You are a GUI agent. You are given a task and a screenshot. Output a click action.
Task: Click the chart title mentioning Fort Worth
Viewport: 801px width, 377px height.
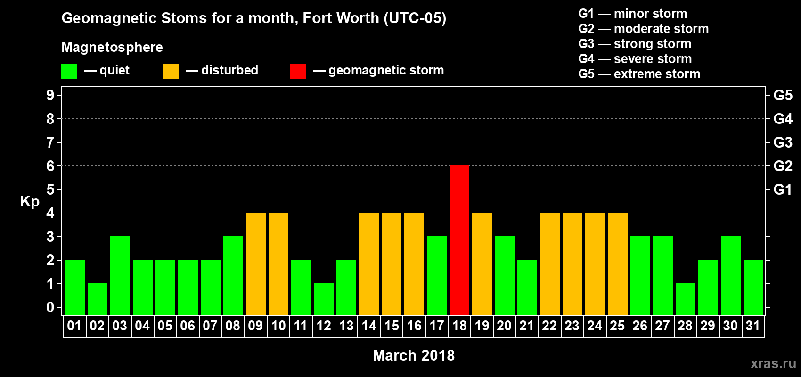coord(254,18)
